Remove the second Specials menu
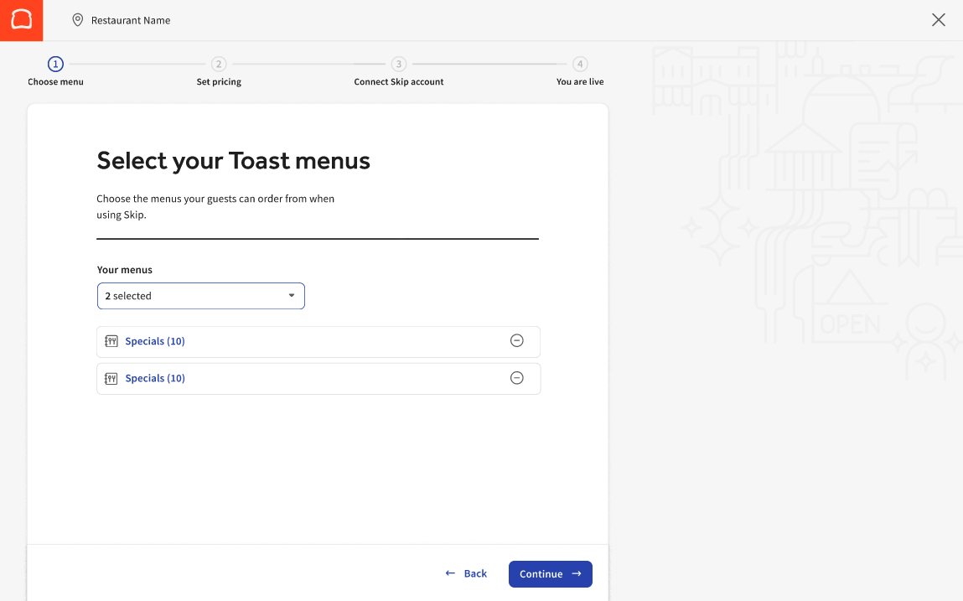 coord(517,378)
